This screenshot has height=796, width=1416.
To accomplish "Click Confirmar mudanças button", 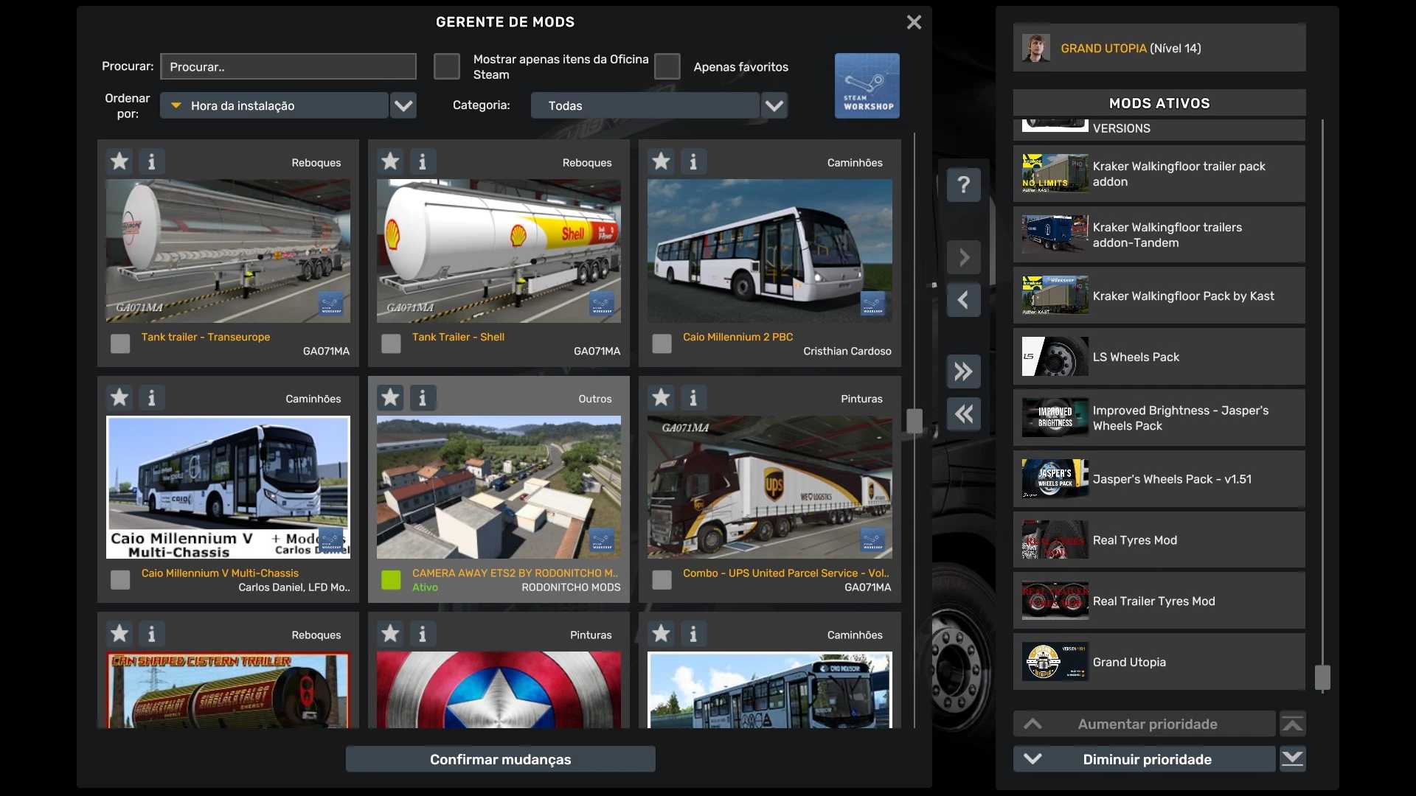I will coord(500,759).
